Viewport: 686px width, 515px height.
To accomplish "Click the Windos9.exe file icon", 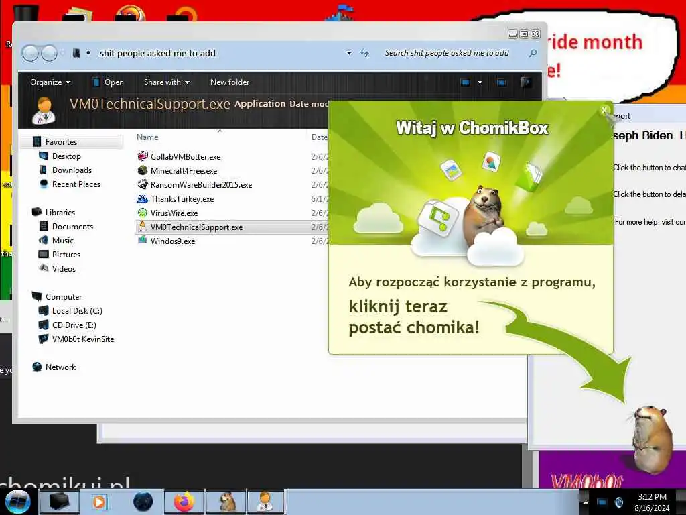I will coord(143,241).
